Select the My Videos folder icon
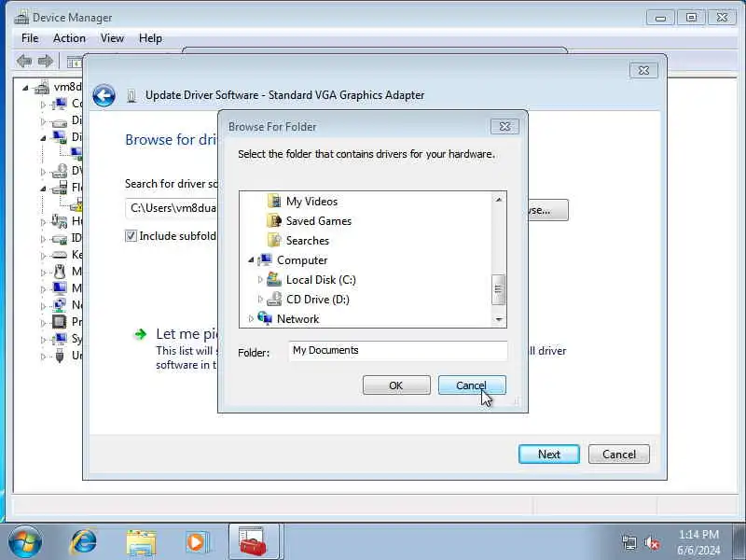The image size is (746, 560). (x=274, y=201)
